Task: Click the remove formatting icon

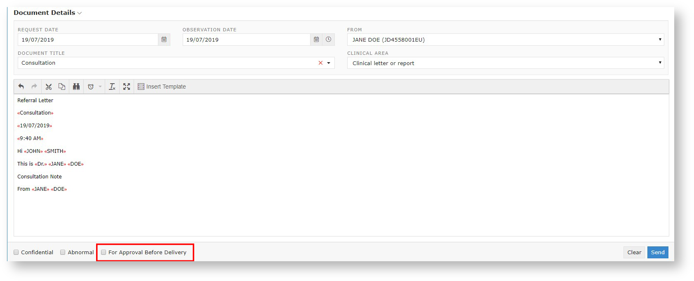Action: (x=112, y=87)
